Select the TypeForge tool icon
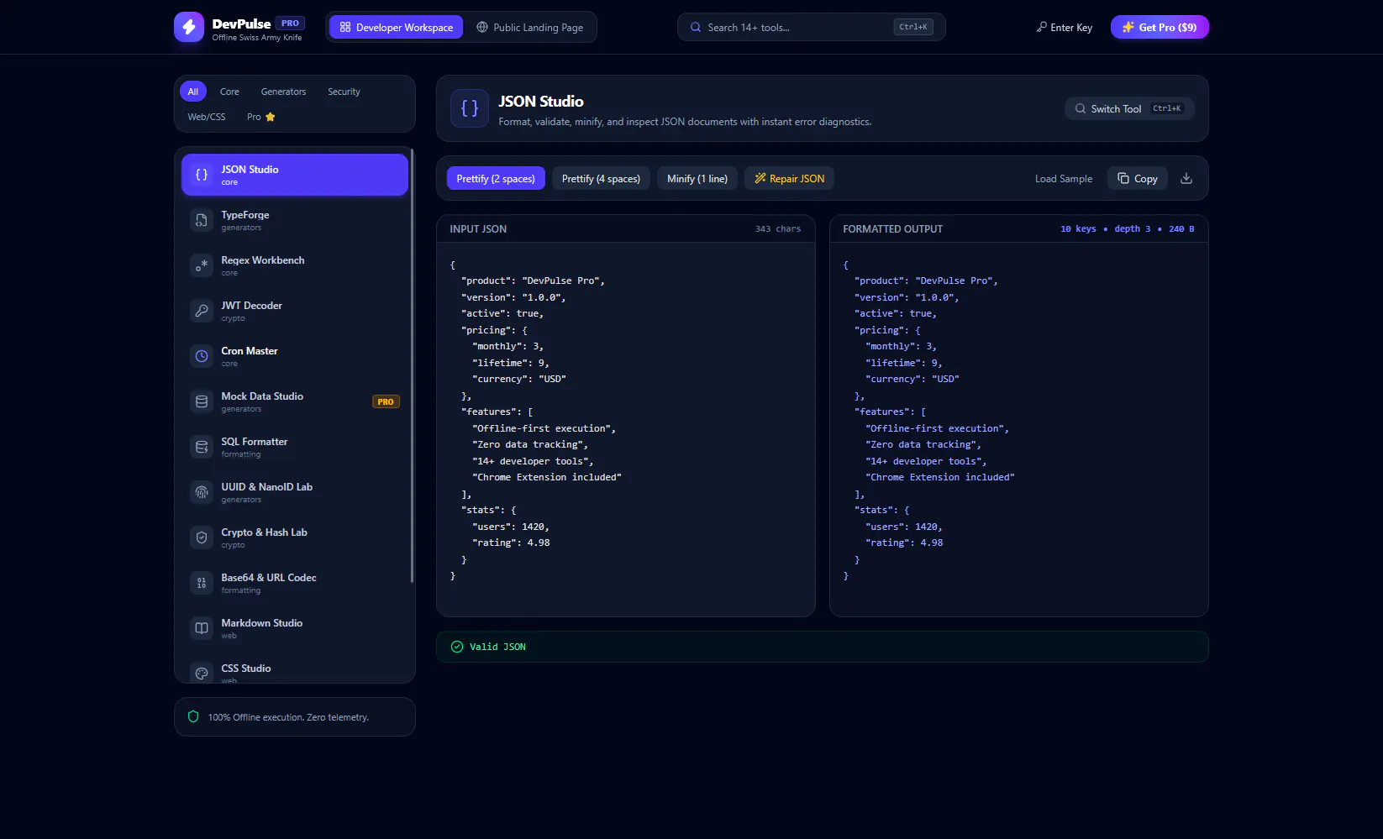 (202, 220)
